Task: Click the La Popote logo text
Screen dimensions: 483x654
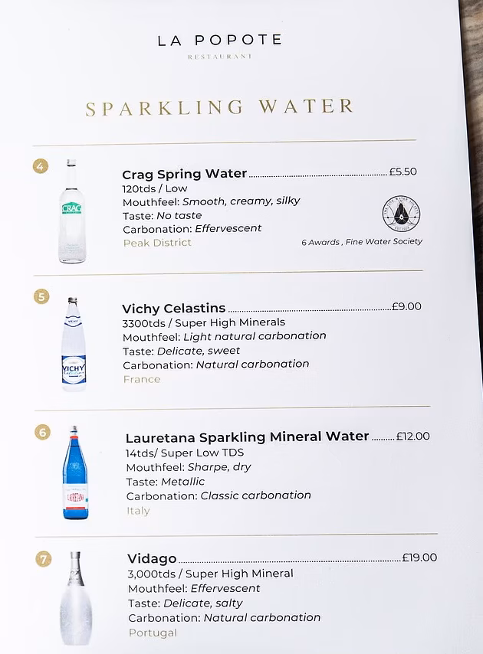Action: click(x=219, y=41)
